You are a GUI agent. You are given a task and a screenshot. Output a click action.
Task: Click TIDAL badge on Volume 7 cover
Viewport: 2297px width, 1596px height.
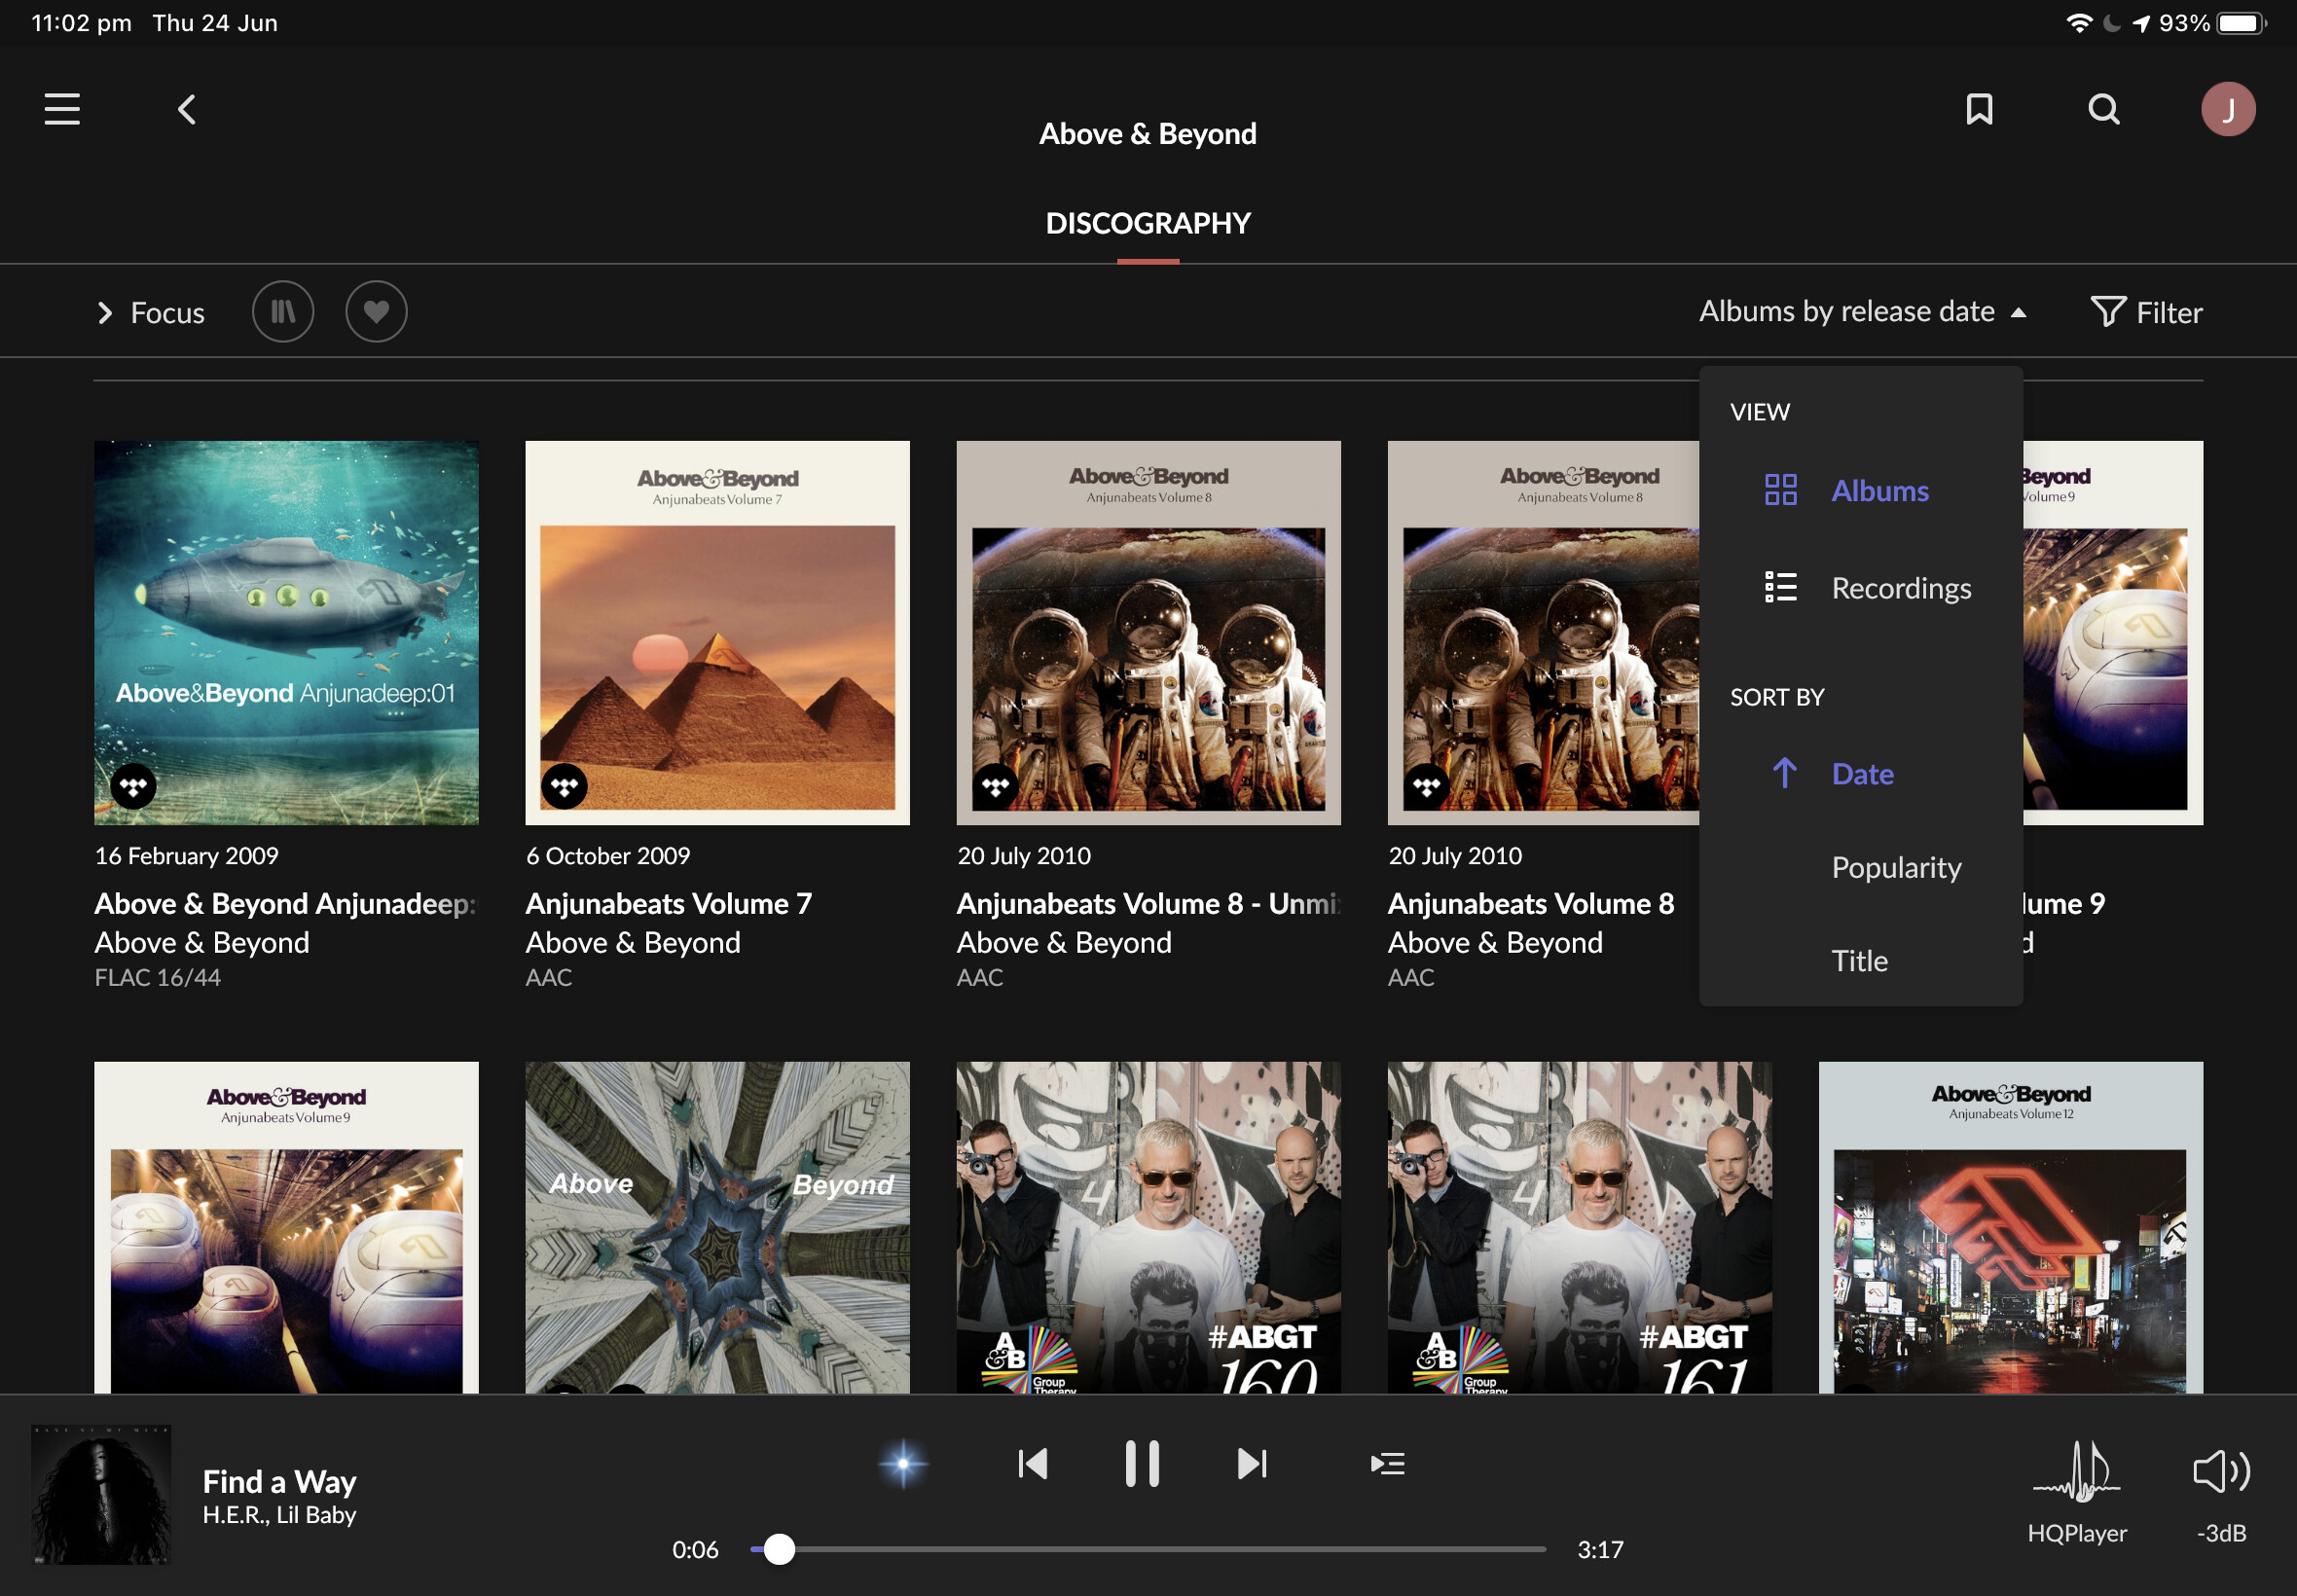[564, 787]
